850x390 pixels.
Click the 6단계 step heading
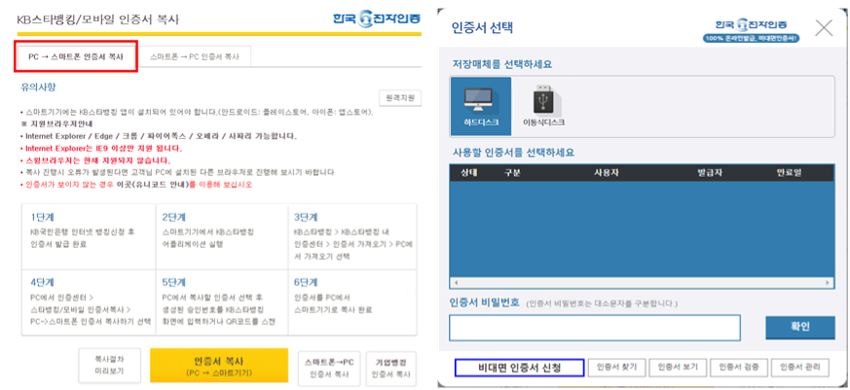point(306,282)
